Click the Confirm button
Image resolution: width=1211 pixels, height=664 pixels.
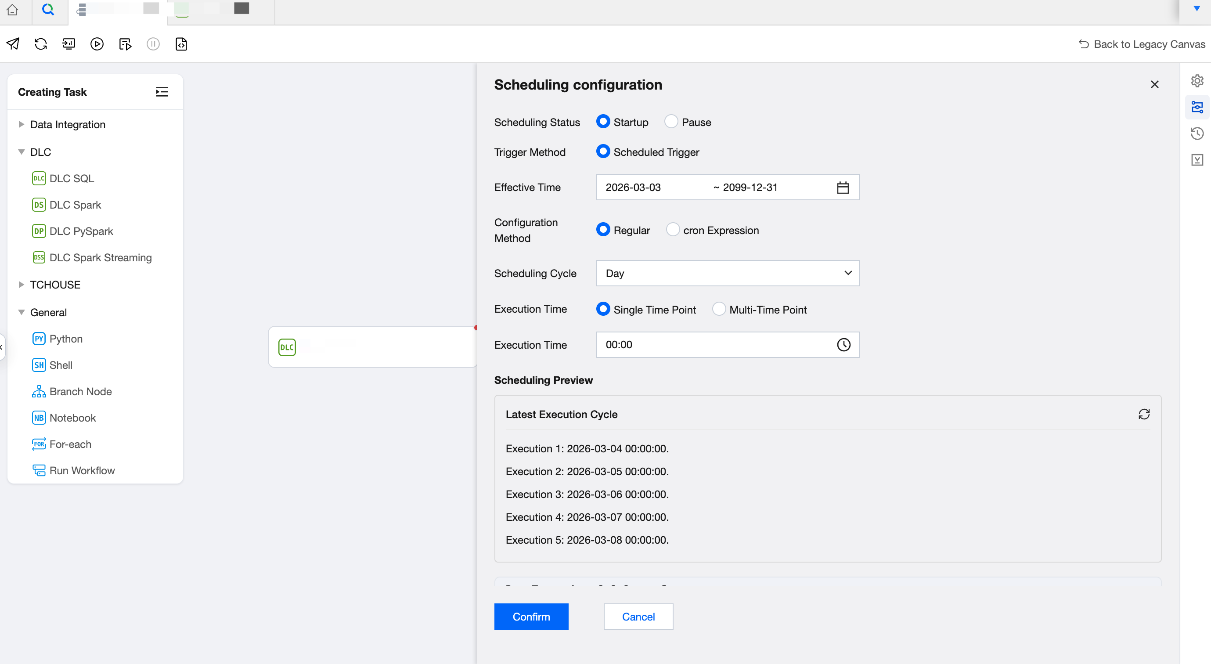coord(531,617)
